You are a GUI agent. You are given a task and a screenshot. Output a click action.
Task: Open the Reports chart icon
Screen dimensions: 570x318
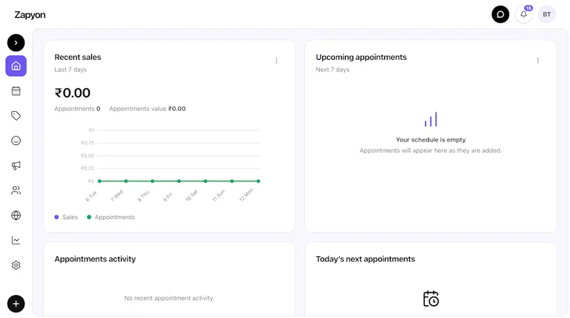(16, 240)
